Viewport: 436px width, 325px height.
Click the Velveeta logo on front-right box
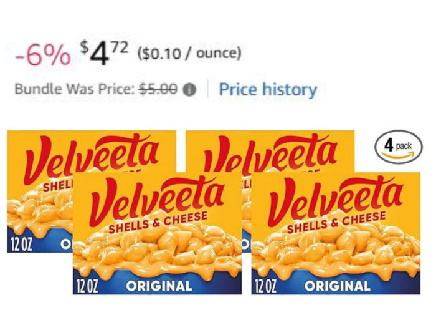click(x=334, y=200)
